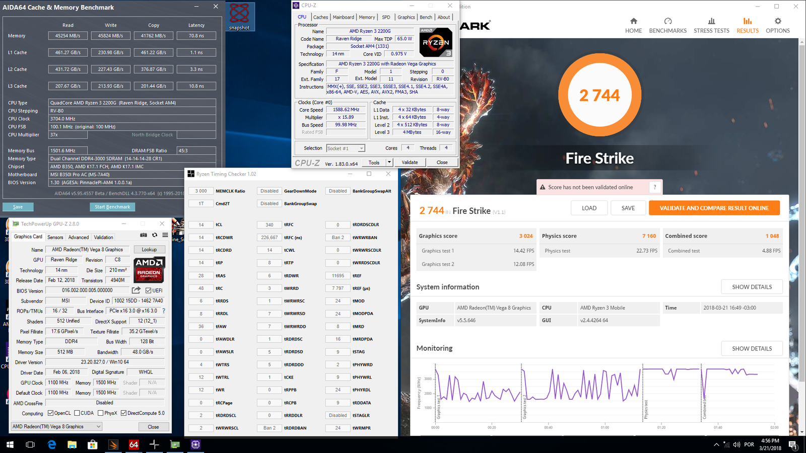Open the GPU selection dropdown in GPU-Z
Screen dimensions: 806x453
[56, 426]
